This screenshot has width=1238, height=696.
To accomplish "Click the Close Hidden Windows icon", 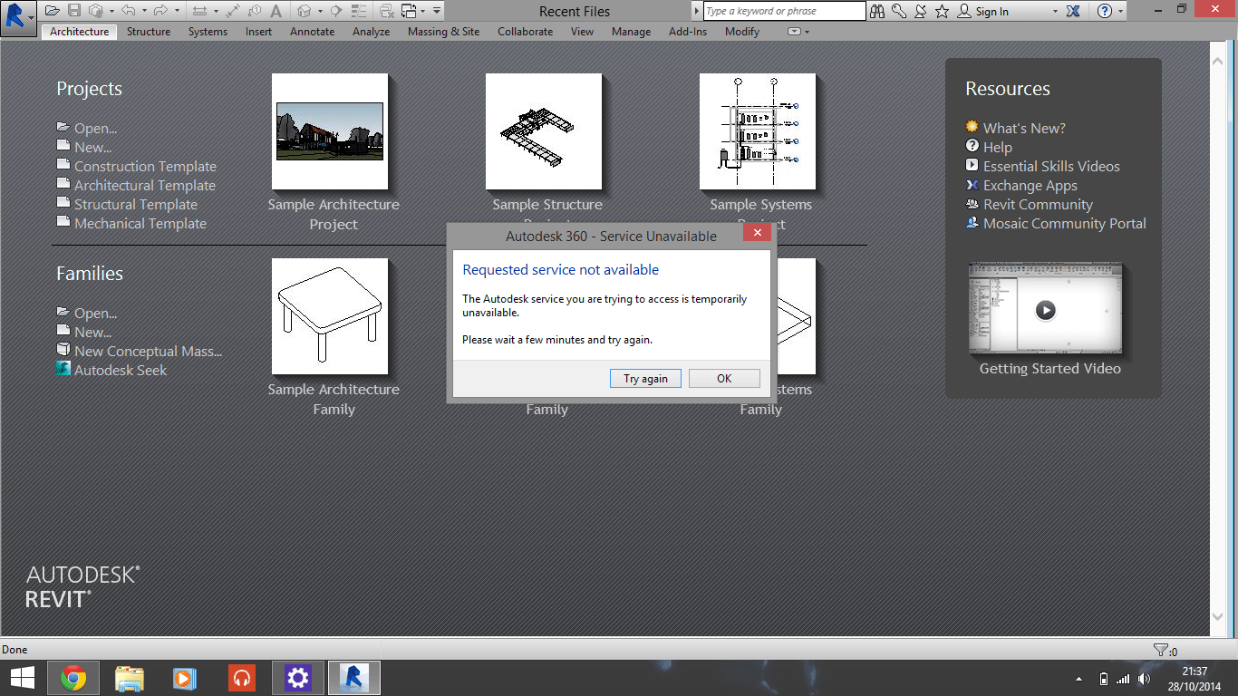I will point(386,11).
